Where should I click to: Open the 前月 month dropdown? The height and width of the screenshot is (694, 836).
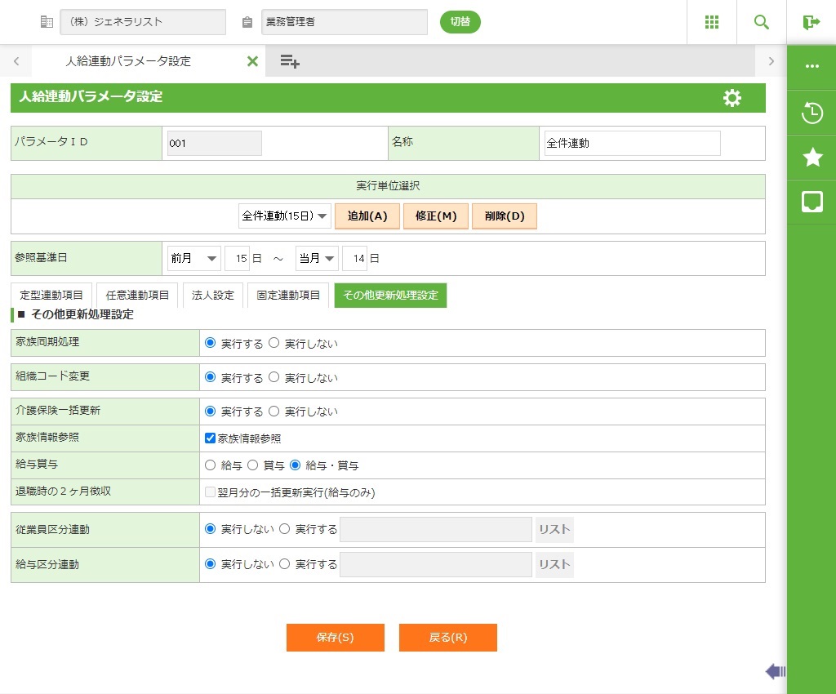click(194, 259)
